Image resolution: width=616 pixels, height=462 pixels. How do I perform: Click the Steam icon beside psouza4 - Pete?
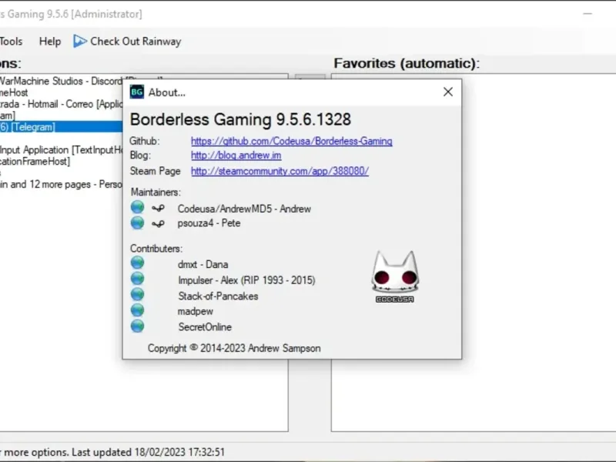coord(158,224)
